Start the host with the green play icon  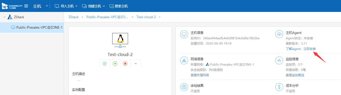pos(115,64)
